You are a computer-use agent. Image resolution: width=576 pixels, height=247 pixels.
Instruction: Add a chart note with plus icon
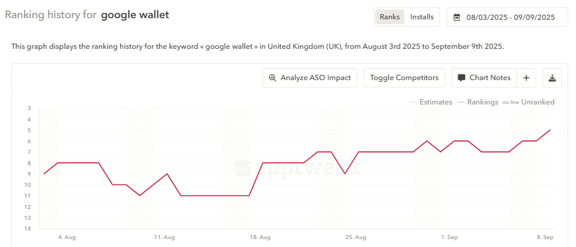click(526, 78)
